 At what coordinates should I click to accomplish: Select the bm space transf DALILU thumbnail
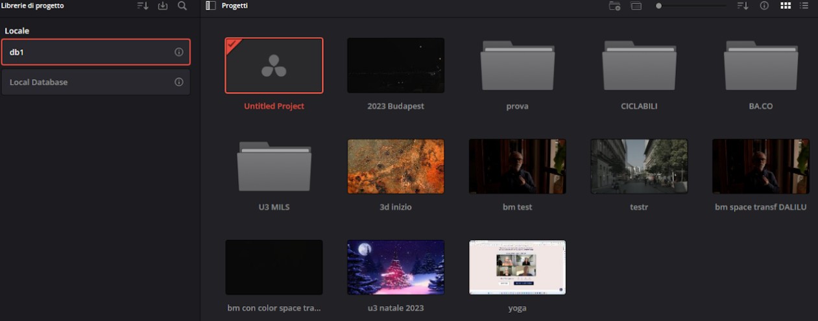tap(761, 167)
